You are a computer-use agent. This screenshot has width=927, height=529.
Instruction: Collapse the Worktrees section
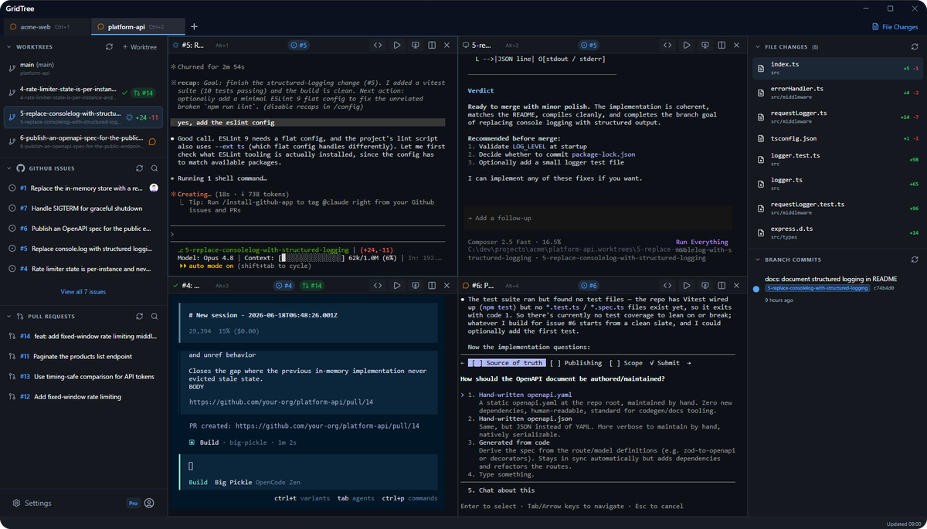click(x=9, y=47)
